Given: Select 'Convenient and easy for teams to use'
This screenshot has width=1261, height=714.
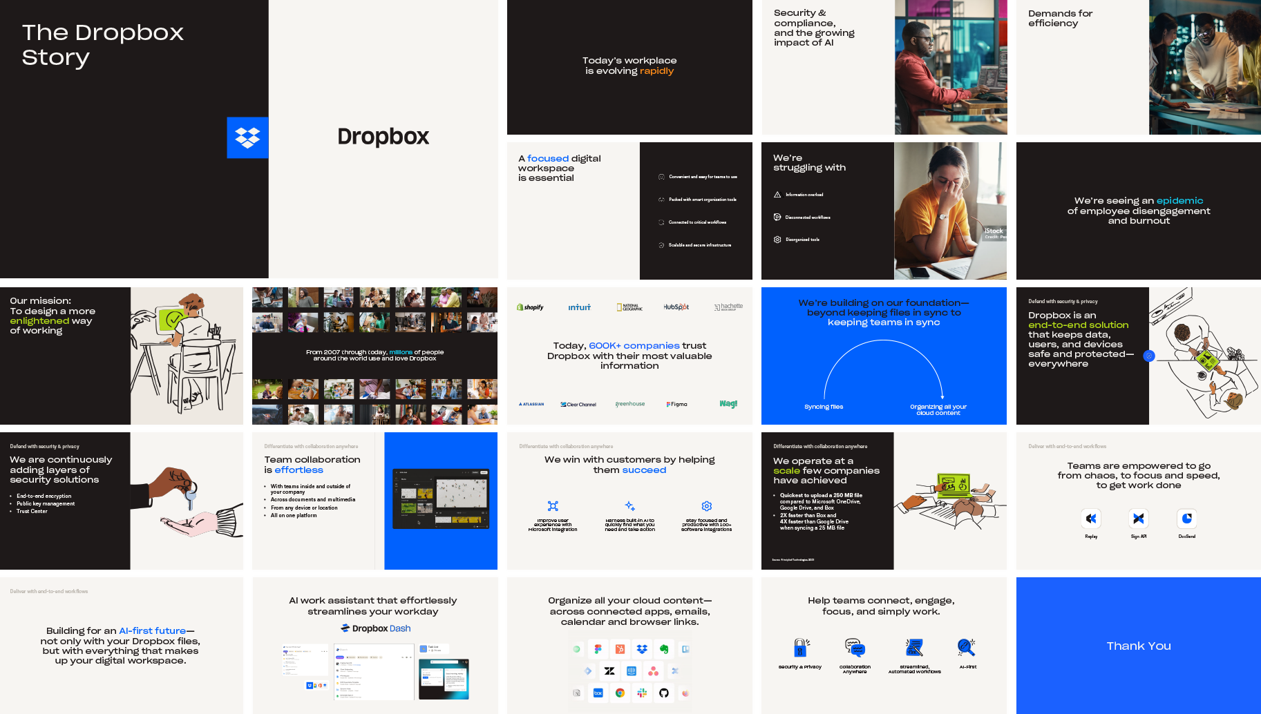Looking at the screenshot, I should (703, 177).
